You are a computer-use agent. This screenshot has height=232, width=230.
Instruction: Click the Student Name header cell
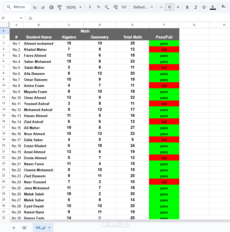click(39, 37)
